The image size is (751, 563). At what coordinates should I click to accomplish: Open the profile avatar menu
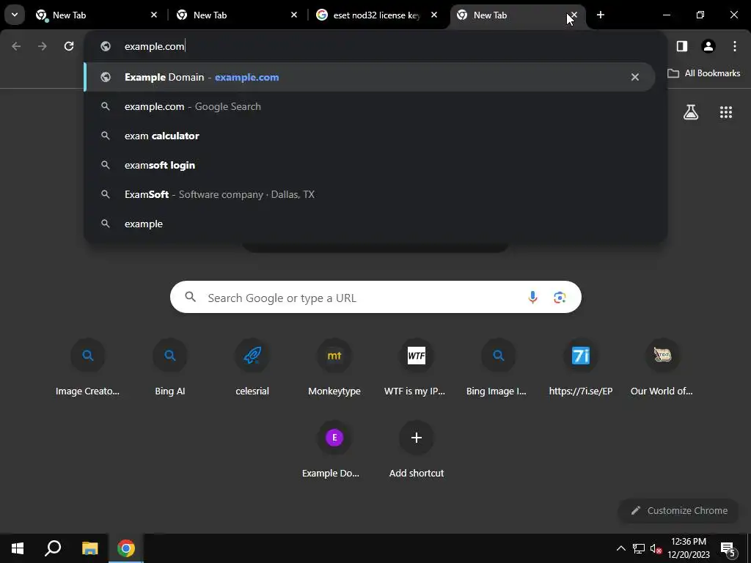[x=708, y=46]
